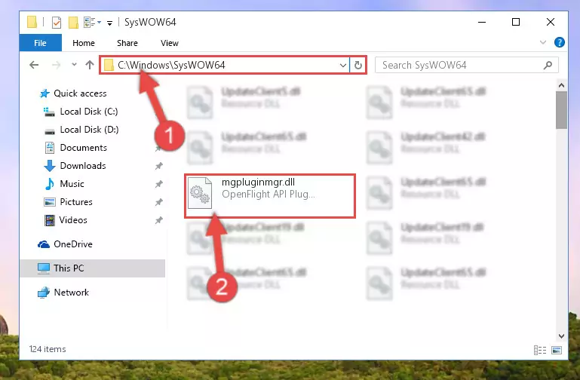This screenshot has height=380, width=580.
Task: Open Help via the question mark icon
Action: click(560, 42)
